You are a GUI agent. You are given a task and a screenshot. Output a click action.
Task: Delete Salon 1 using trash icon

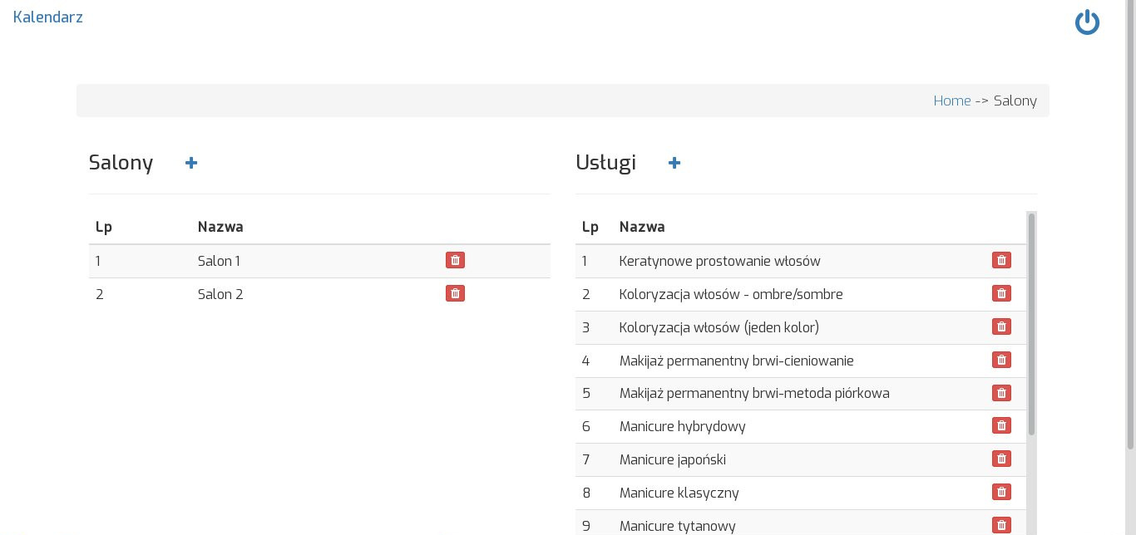[455, 260]
